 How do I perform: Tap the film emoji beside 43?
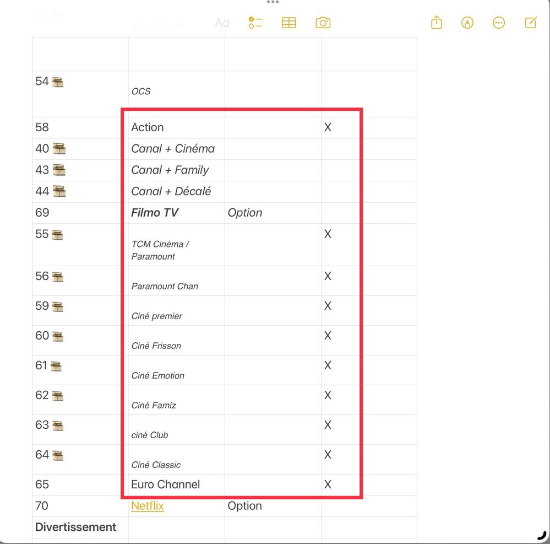(59, 170)
